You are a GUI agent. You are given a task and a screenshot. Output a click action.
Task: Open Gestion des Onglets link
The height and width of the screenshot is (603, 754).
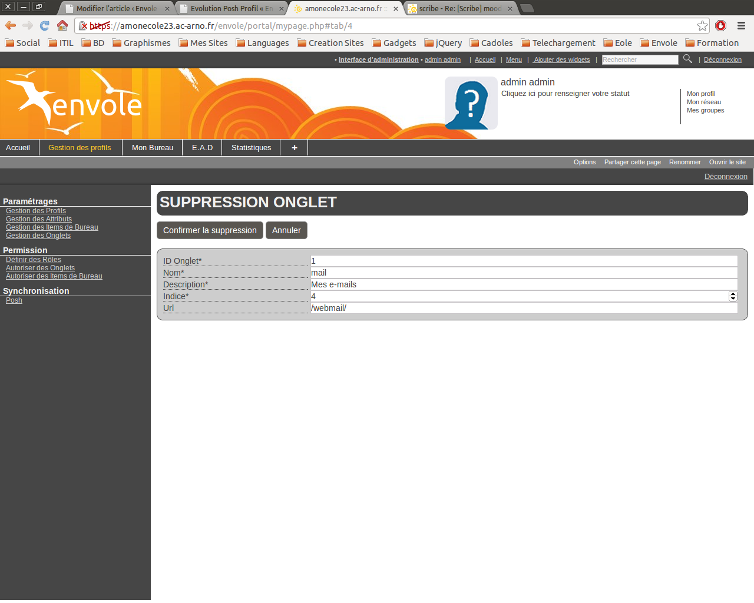38,236
